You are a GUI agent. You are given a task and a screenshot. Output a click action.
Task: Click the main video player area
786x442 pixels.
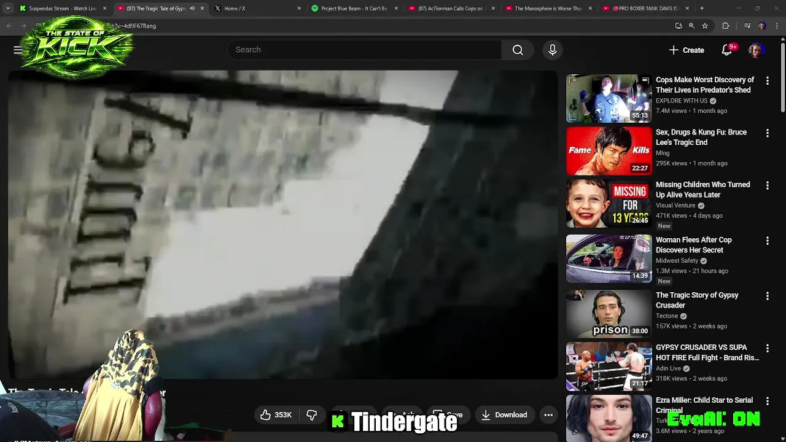tap(282, 224)
